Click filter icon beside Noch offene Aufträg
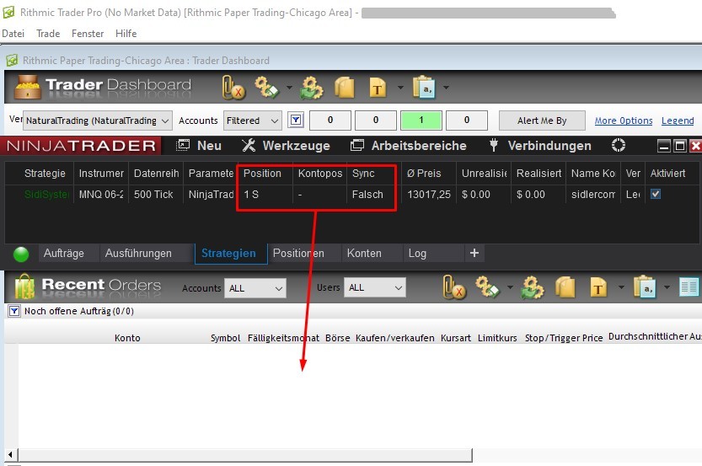Screen dimensions: 702x466 [x=13, y=311]
